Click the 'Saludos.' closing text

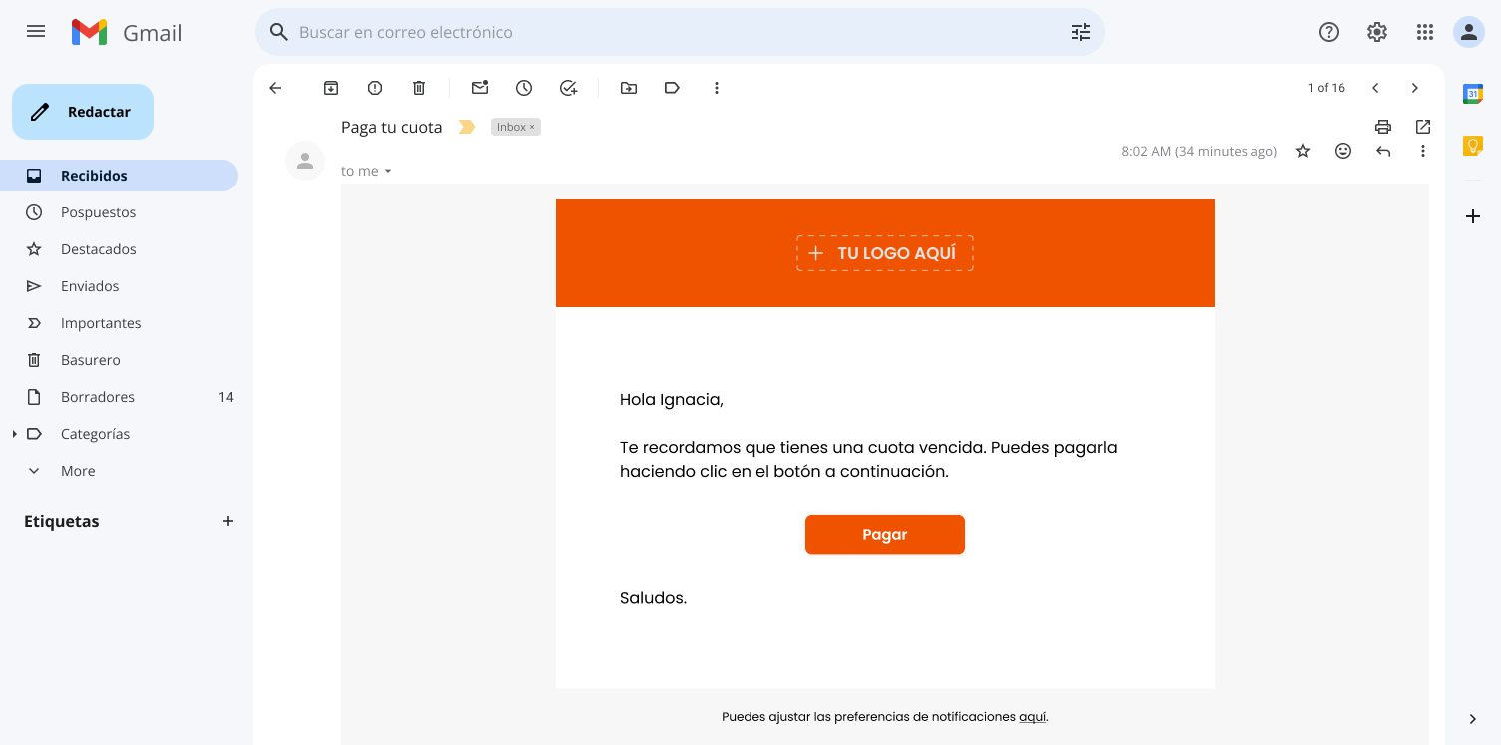(653, 598)
